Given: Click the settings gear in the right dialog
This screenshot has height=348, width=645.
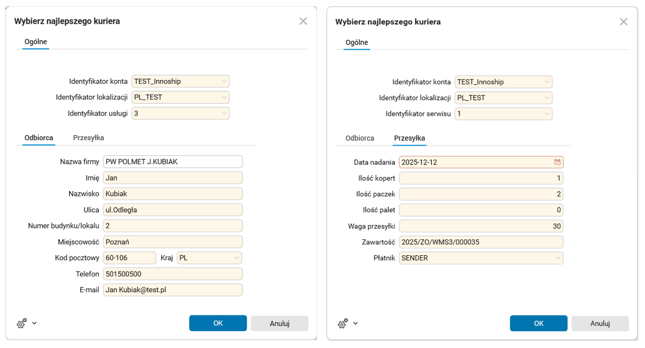Looking at the screenshot, I should click(343, 324).
